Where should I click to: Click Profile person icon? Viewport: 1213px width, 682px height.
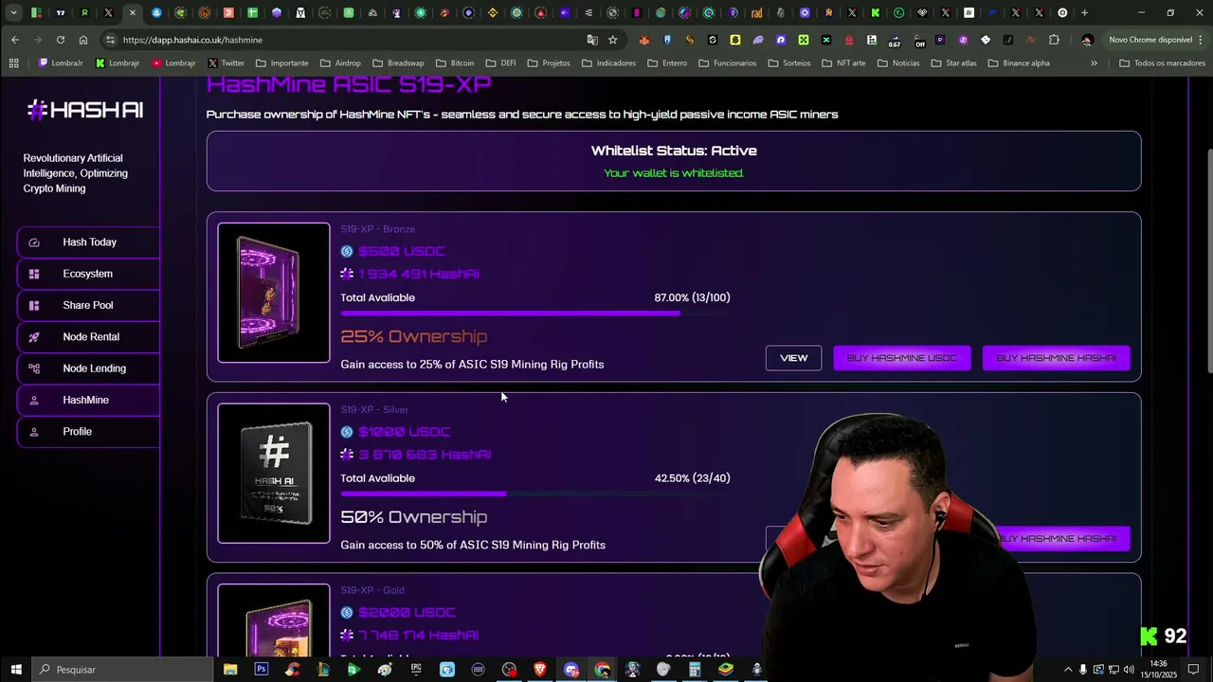coord(34,432)
